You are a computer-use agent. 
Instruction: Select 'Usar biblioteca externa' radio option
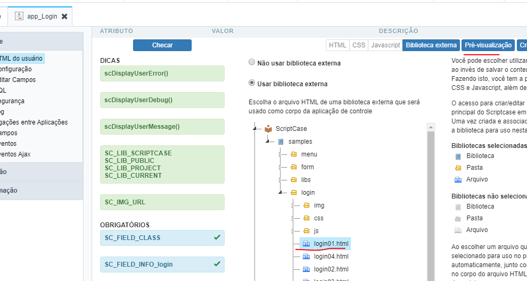coord(252,83)
